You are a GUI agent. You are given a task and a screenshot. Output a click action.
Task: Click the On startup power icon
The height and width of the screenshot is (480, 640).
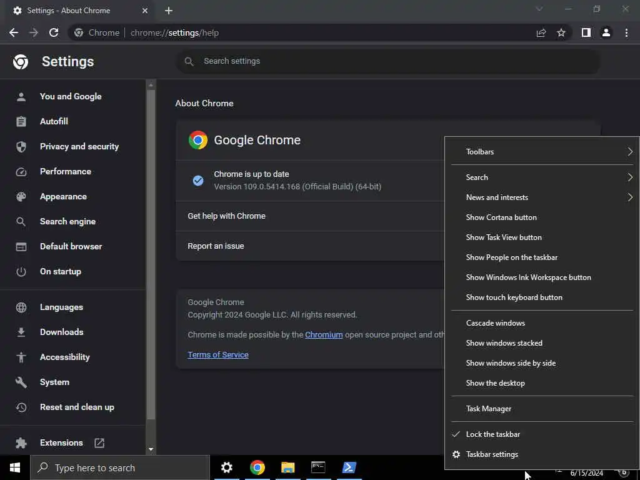tap(21, 272)
